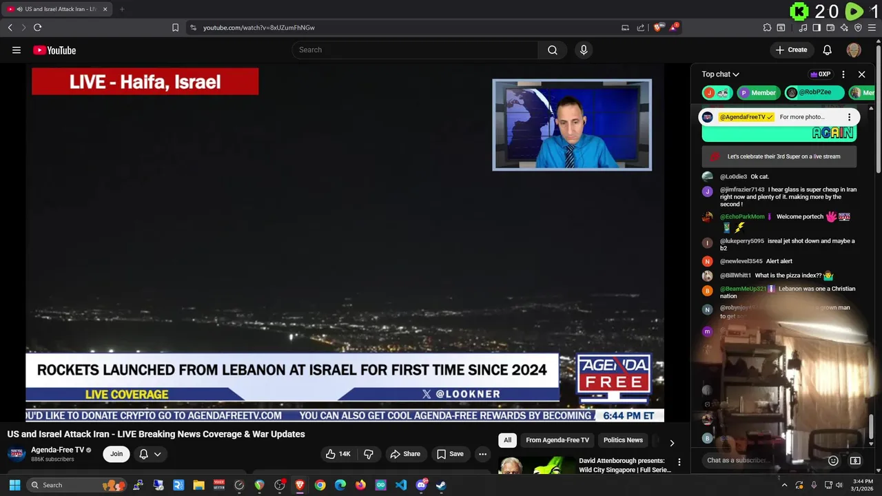The height and width of the screenshot is (496, 882).
Task: Open YouTube notifications bell in header
Action: point(828,50)
